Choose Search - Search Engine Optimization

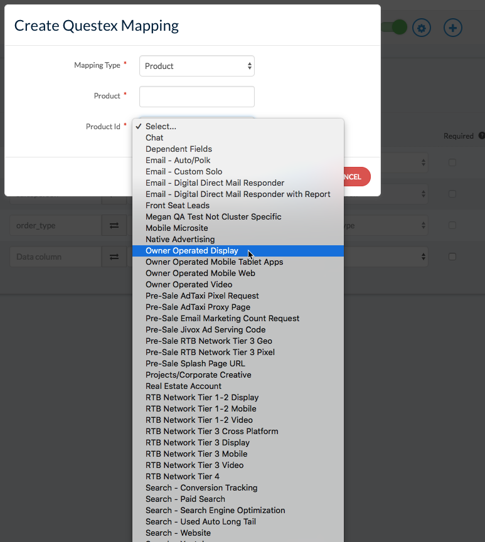(238, 511)
